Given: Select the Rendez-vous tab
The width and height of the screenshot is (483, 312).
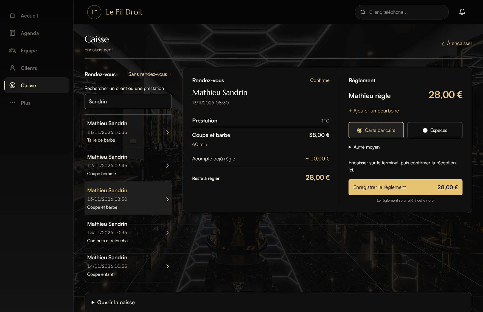Looking at the screenshot, I should coord(100,74).
